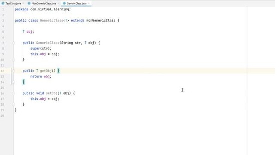Click line number 13 in the gutter
Screen dimensions: 275x155
[x=2, y=77]
